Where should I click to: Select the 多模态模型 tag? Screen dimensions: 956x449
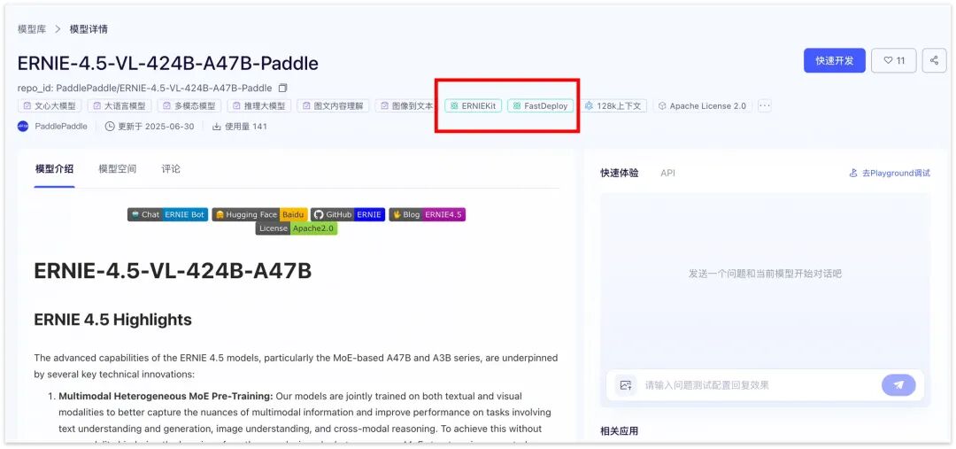pyautogui.click(x=189, y=105)
